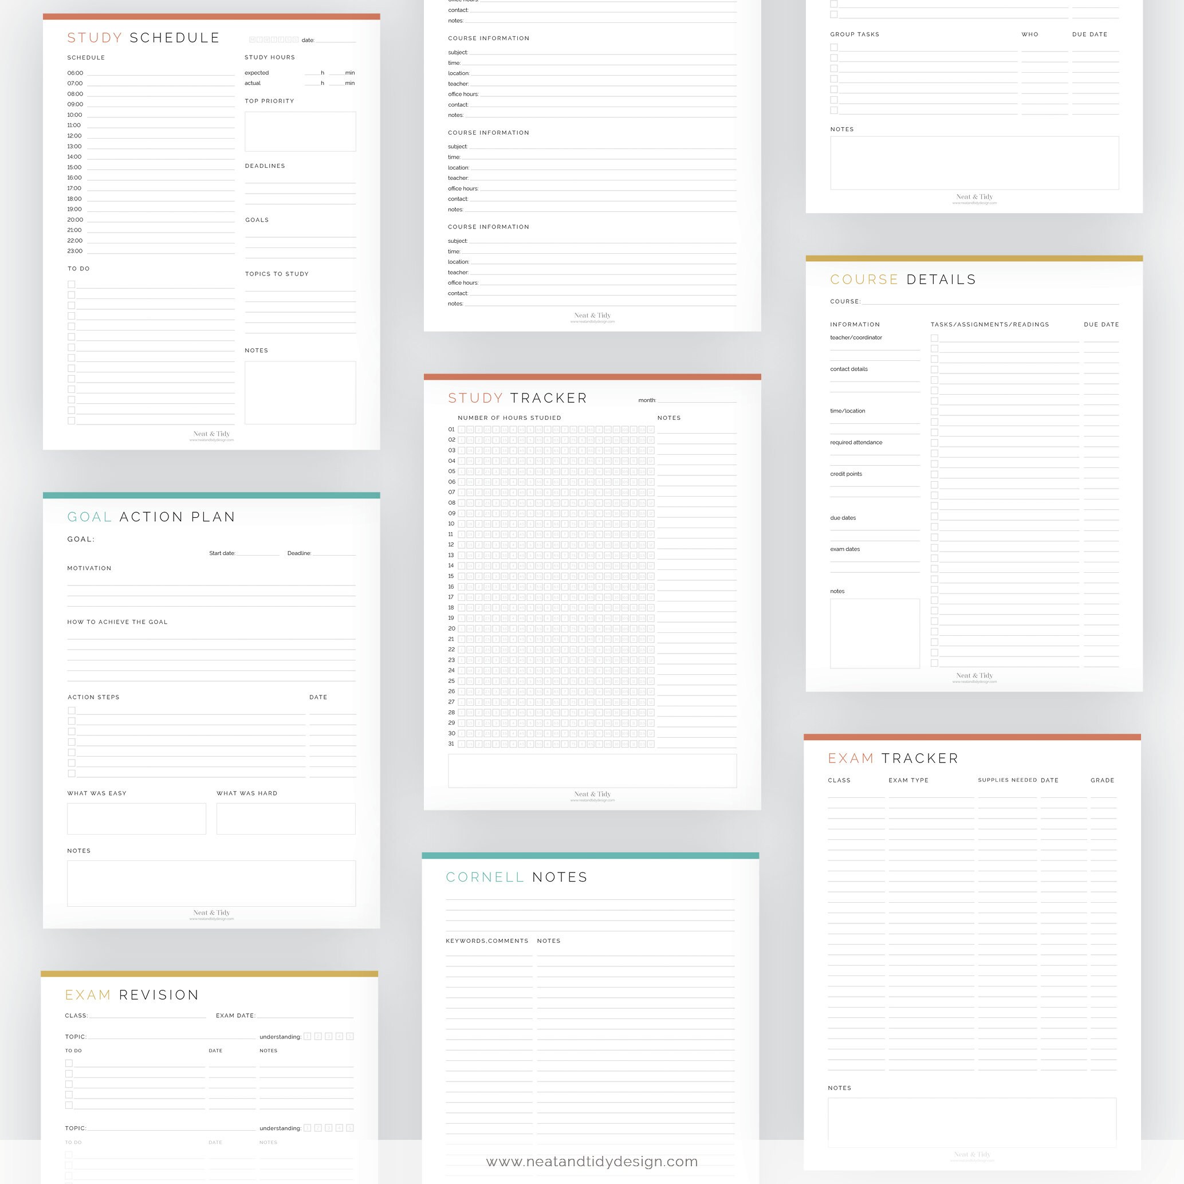
Task: Click the Deadlines heading on Study Schedule
Action: coord(265,166)
